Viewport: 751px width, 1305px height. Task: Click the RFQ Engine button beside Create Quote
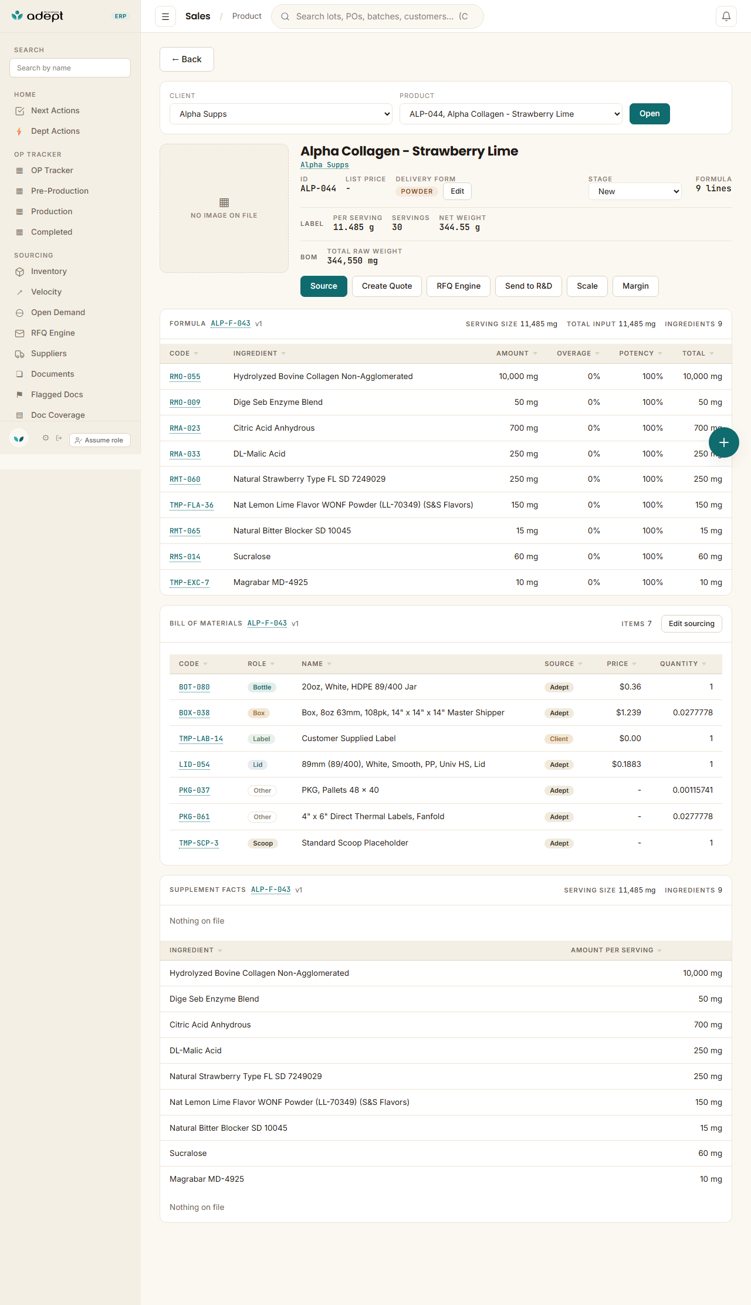point(458,286)
